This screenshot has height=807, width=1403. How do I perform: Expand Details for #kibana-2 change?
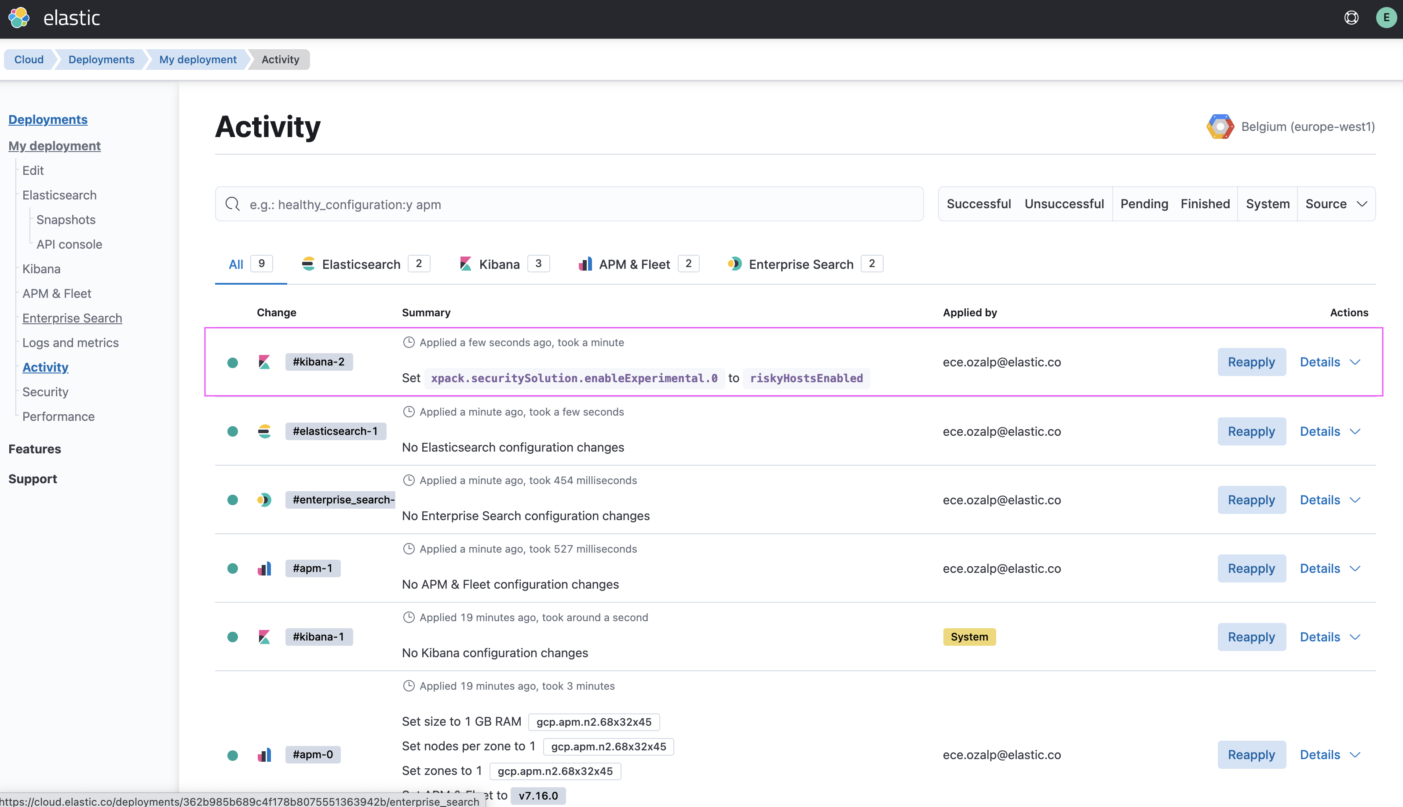coord(1330,362)
